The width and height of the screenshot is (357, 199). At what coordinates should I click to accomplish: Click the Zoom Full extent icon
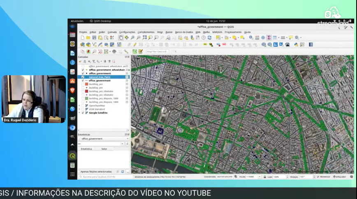(x=145, y=38)
